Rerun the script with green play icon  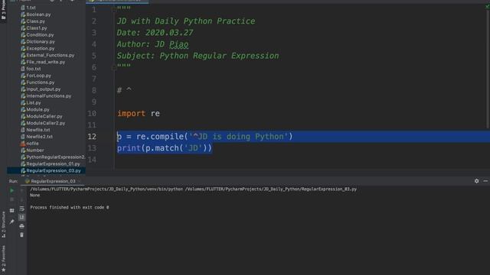pos(12,190)
